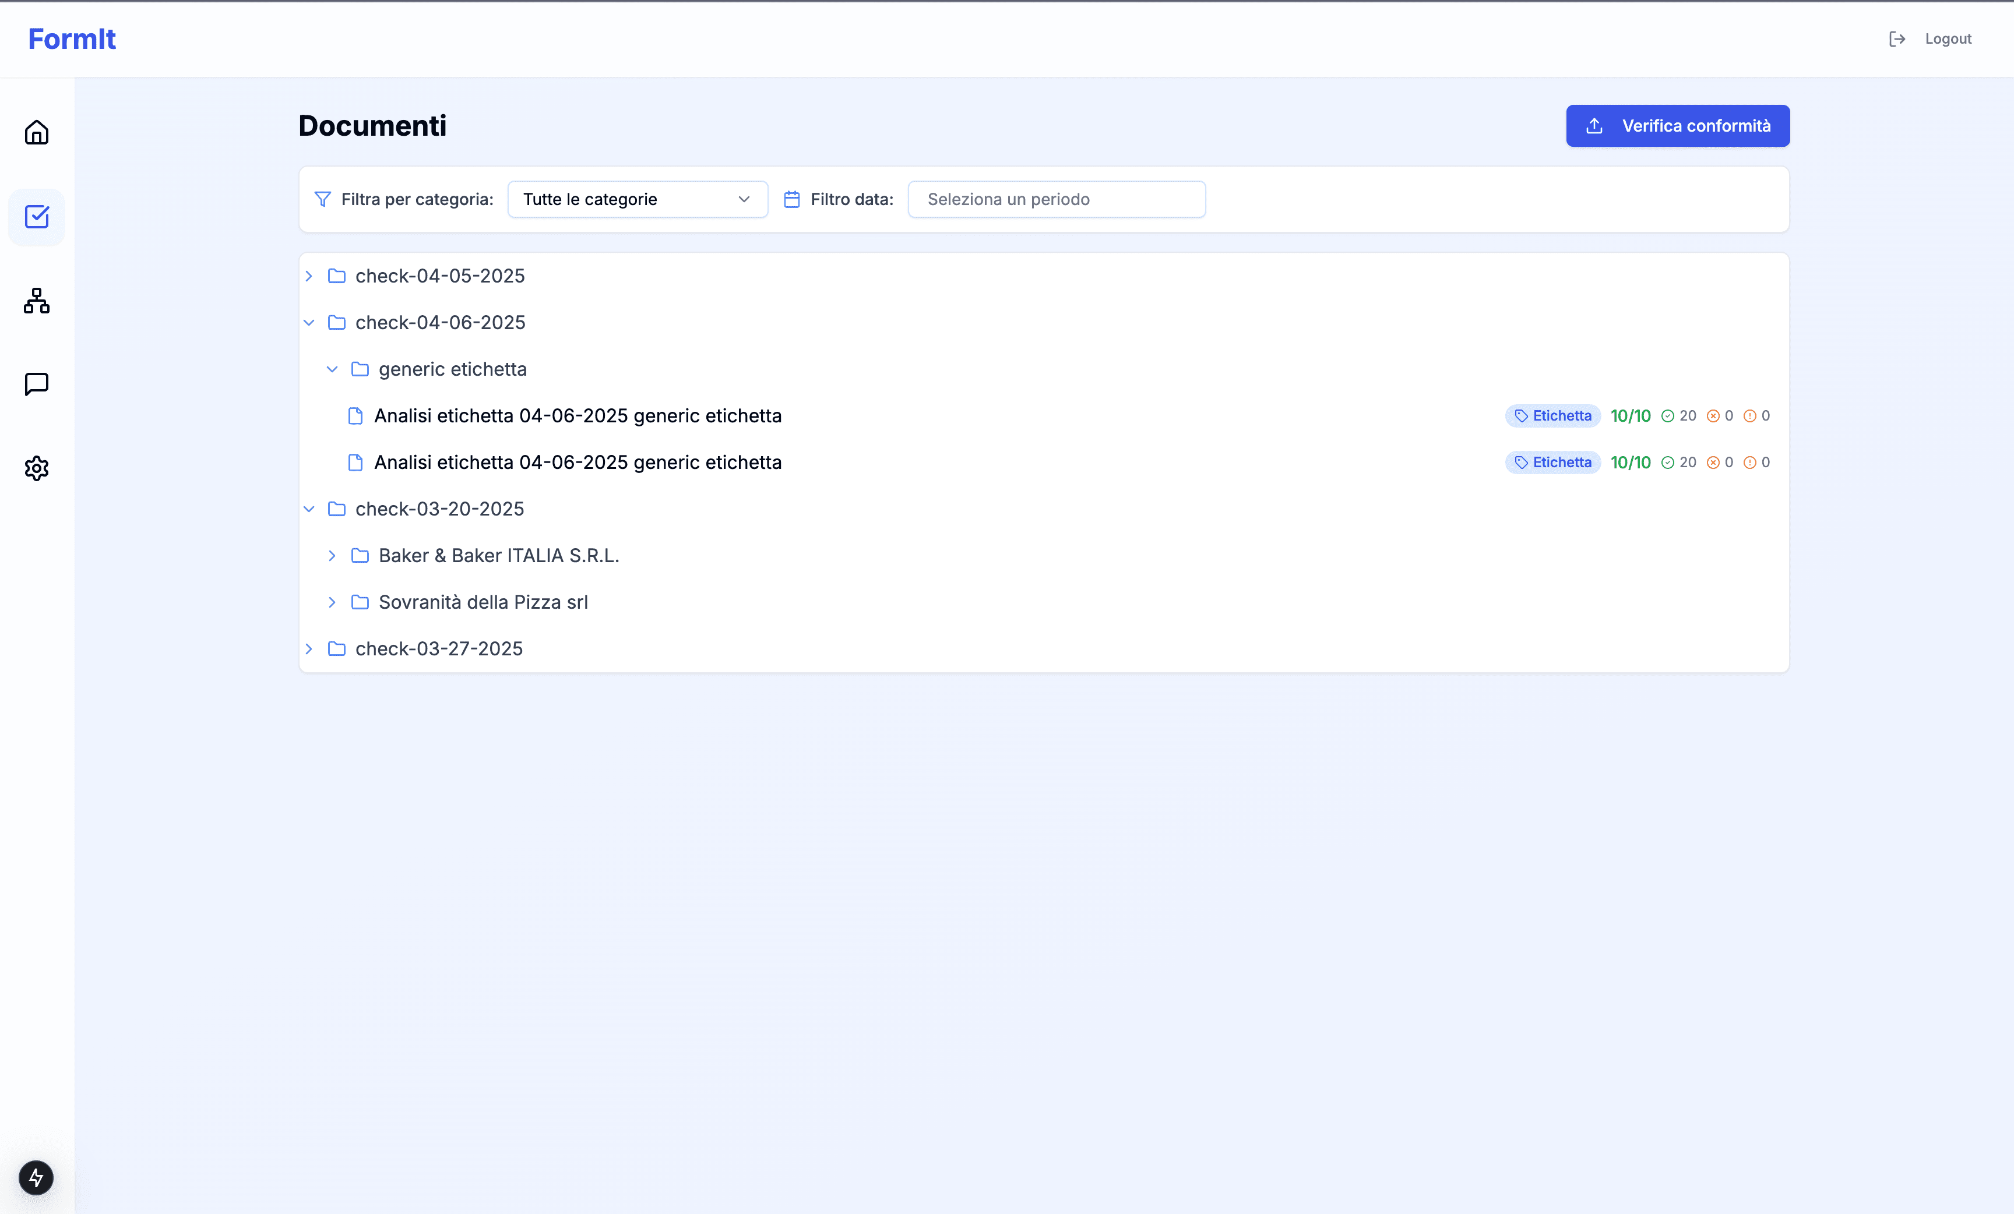The height and width of the screenshot is (1214, 2014).
Task: Open the organization hierarchy icon in sidebar
Action: pyautogui.click(x=36, y=301)
